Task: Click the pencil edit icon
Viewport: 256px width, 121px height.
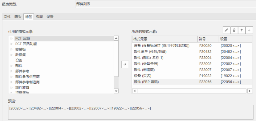Action: (226, 30)
